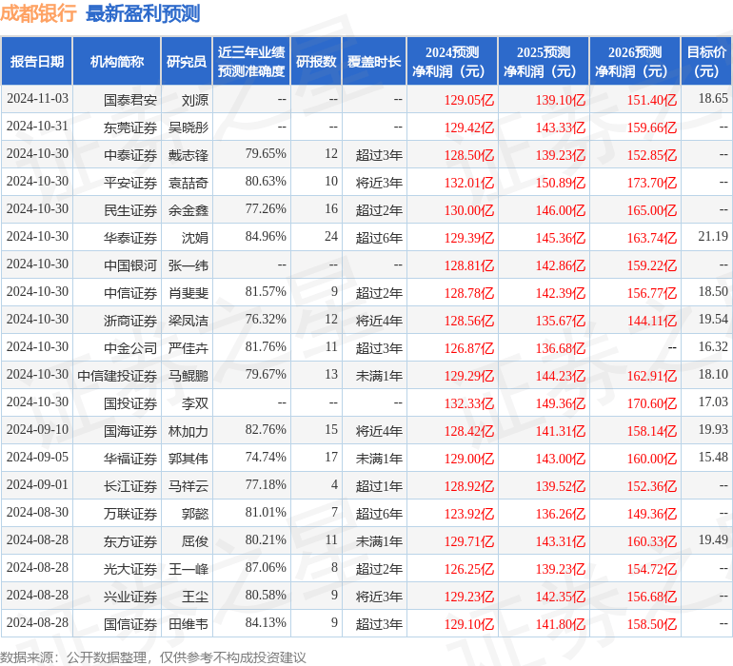The width and height of the screenshot is (733, 666).
Task: Click the 123.92亿 profit value
Action: [x=469, y=513]
